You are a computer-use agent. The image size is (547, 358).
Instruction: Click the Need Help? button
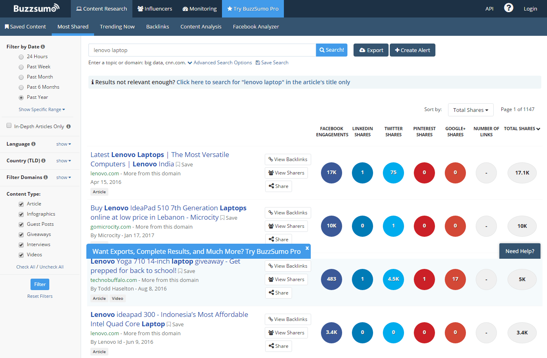click(520, 251)
